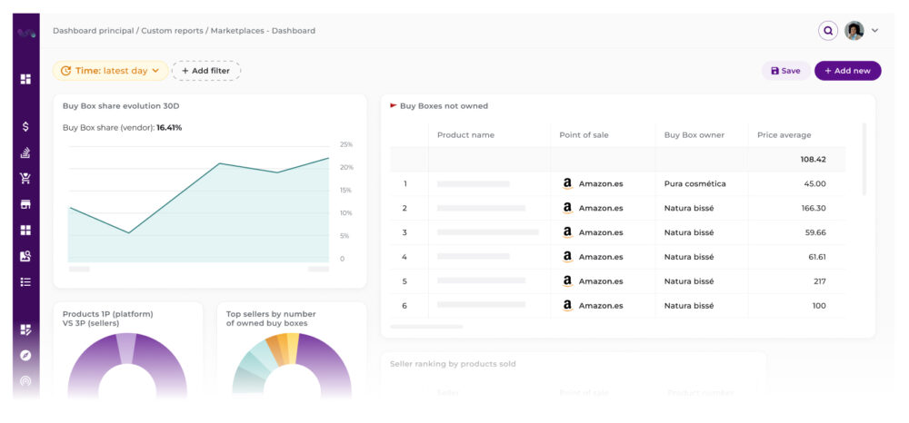Open the dashboard edit sidebar icon
The height and width of the screenshot is (423, 909).
(25, 330)
